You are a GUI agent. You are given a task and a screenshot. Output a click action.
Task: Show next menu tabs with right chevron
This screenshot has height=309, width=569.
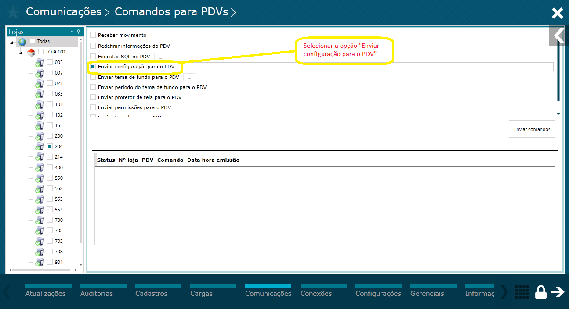504,292
